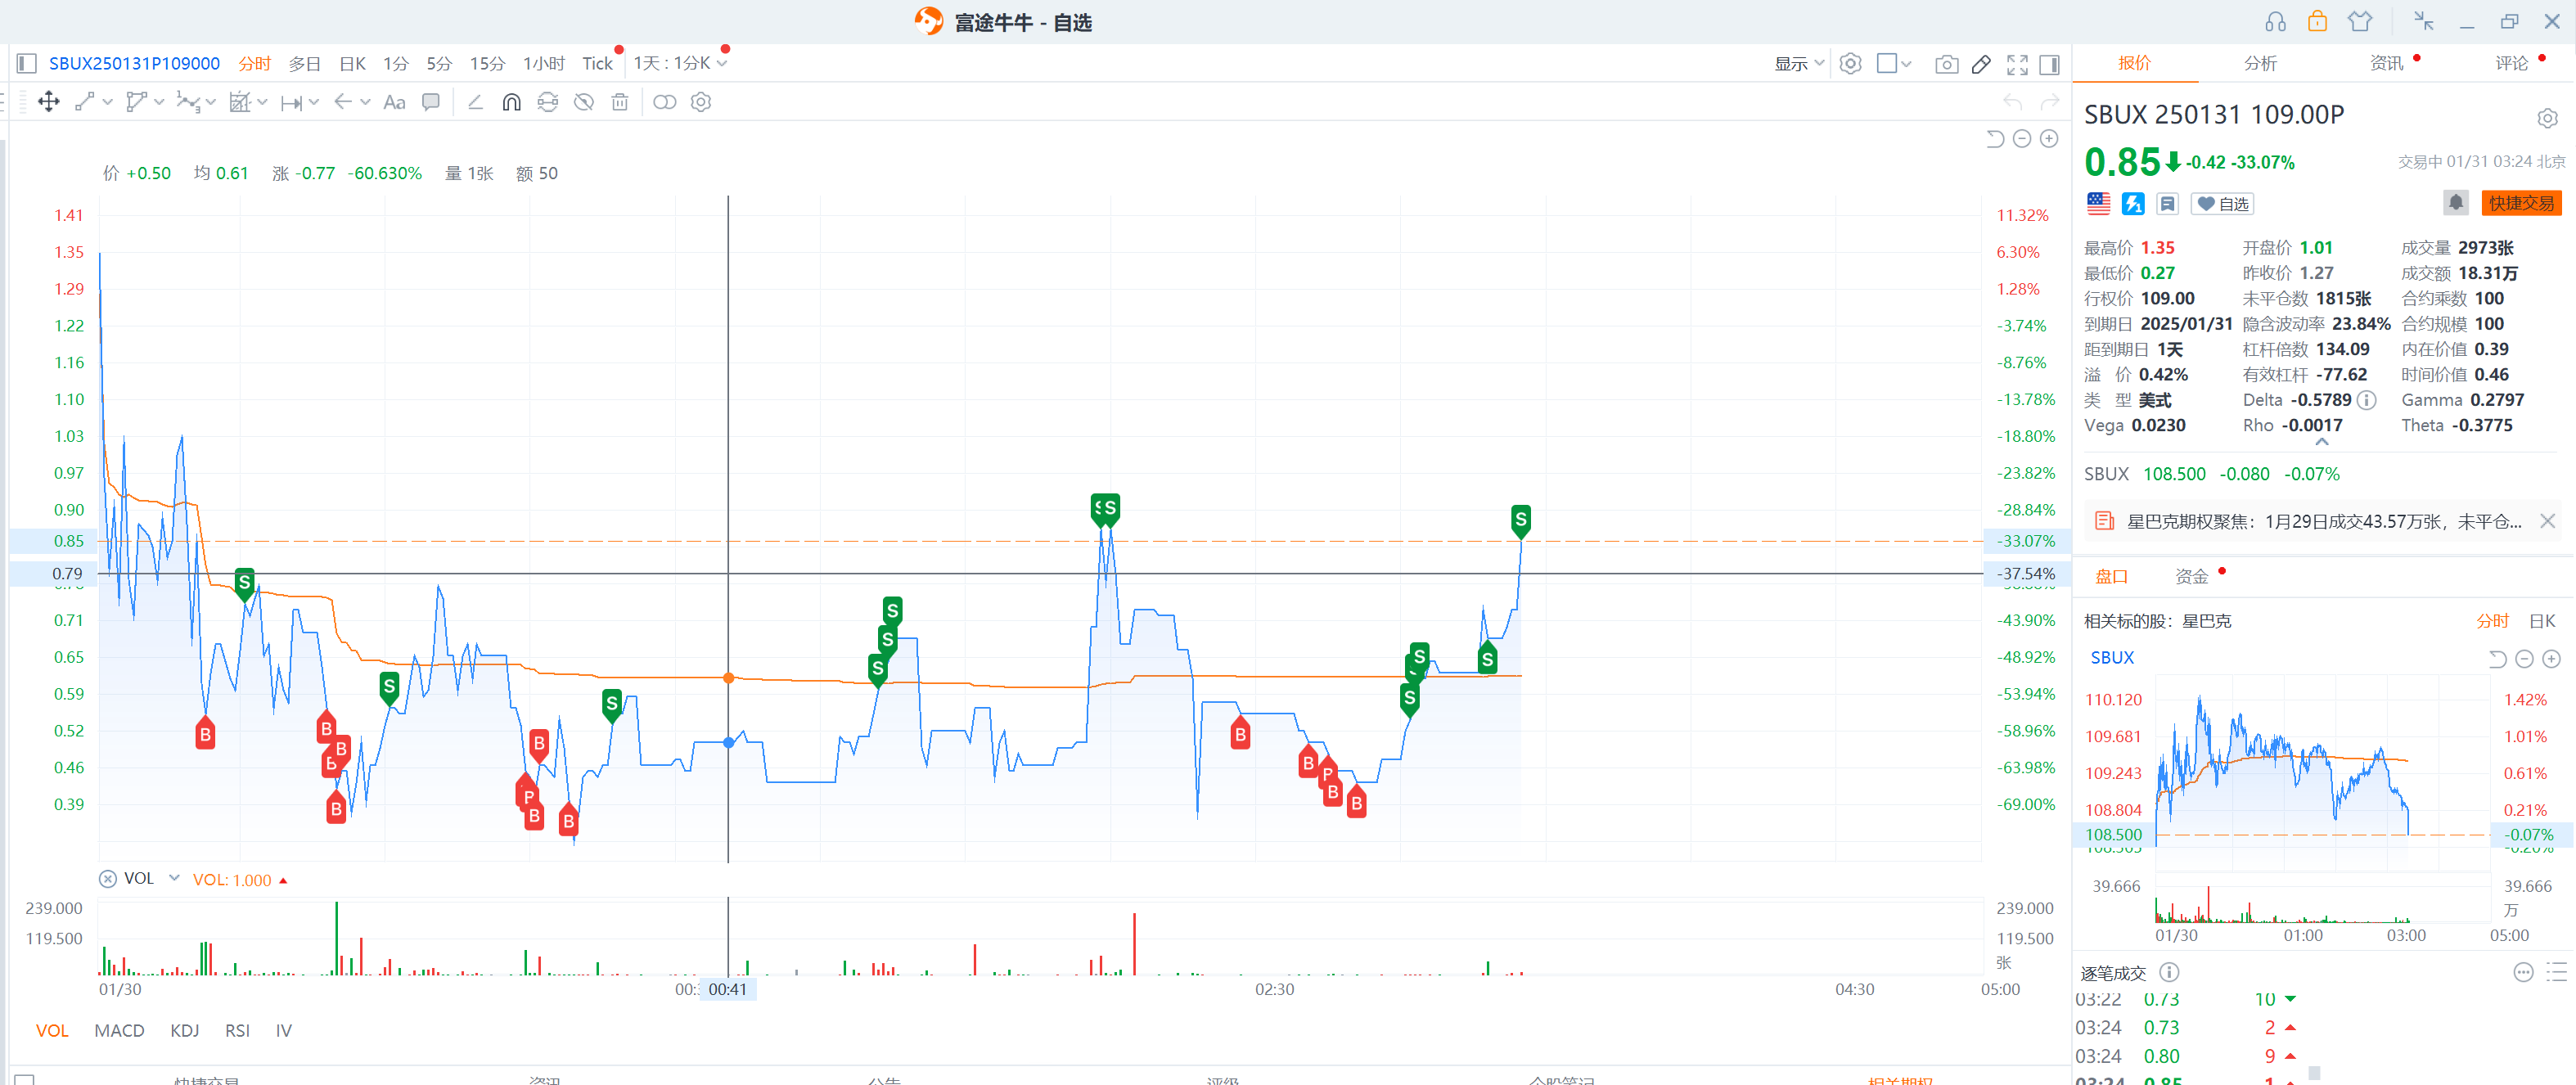Delete drawings with the trash icon
This screenshot has height=1085, width=2576.
click(x=620, y=102)
